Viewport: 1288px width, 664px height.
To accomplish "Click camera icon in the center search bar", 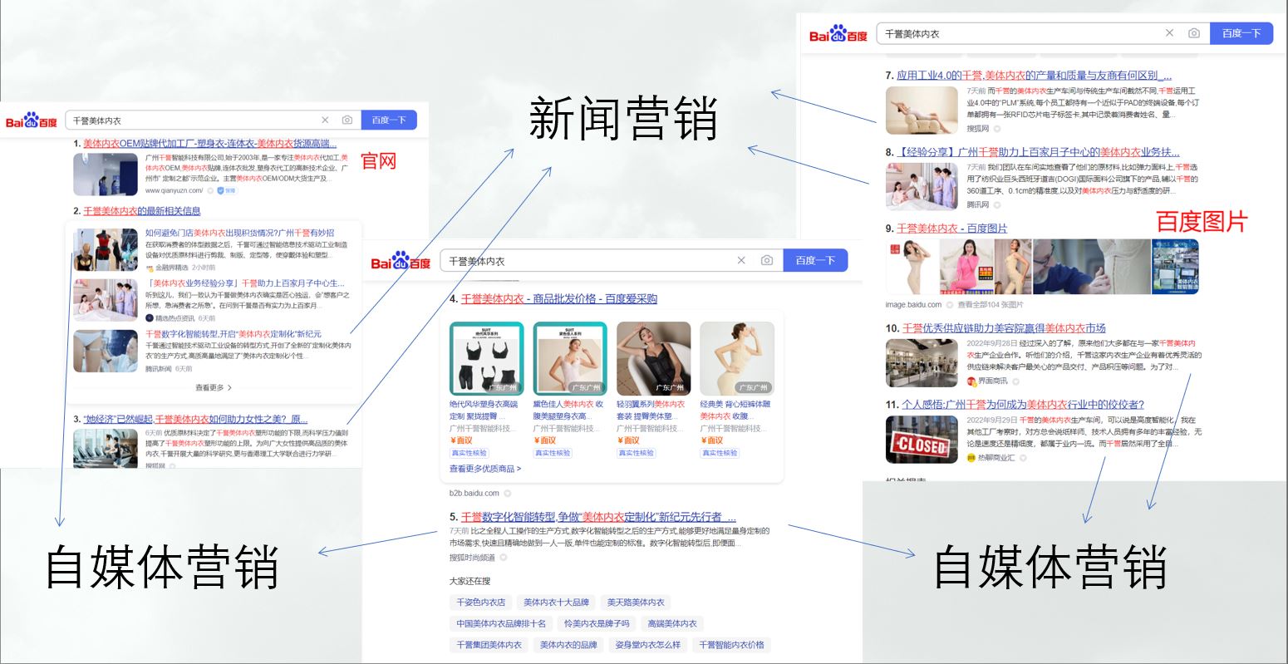I will [x=766, y=260].
